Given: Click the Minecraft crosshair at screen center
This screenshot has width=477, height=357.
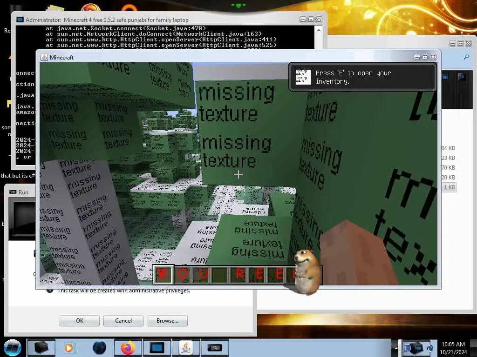Looking at the screenshot, I should [x=238, y=174].
